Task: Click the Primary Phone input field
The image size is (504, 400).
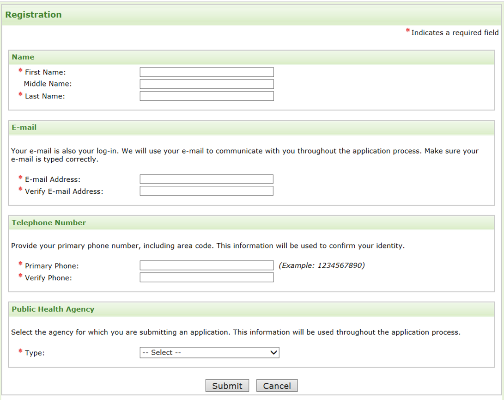Action: pos(206,265)
